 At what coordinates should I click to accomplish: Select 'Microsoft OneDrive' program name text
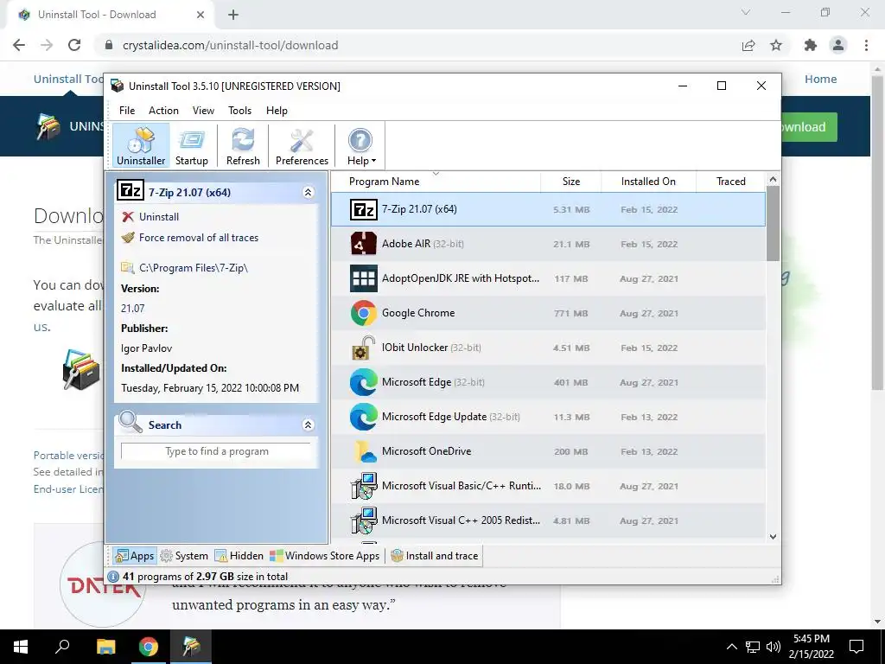[426, 451]
